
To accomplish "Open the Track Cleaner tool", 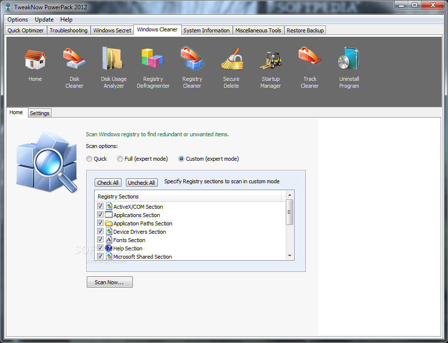I will [x=310, y=58].
